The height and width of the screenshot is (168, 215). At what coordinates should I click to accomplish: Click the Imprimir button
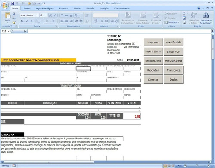coord(153,42)
